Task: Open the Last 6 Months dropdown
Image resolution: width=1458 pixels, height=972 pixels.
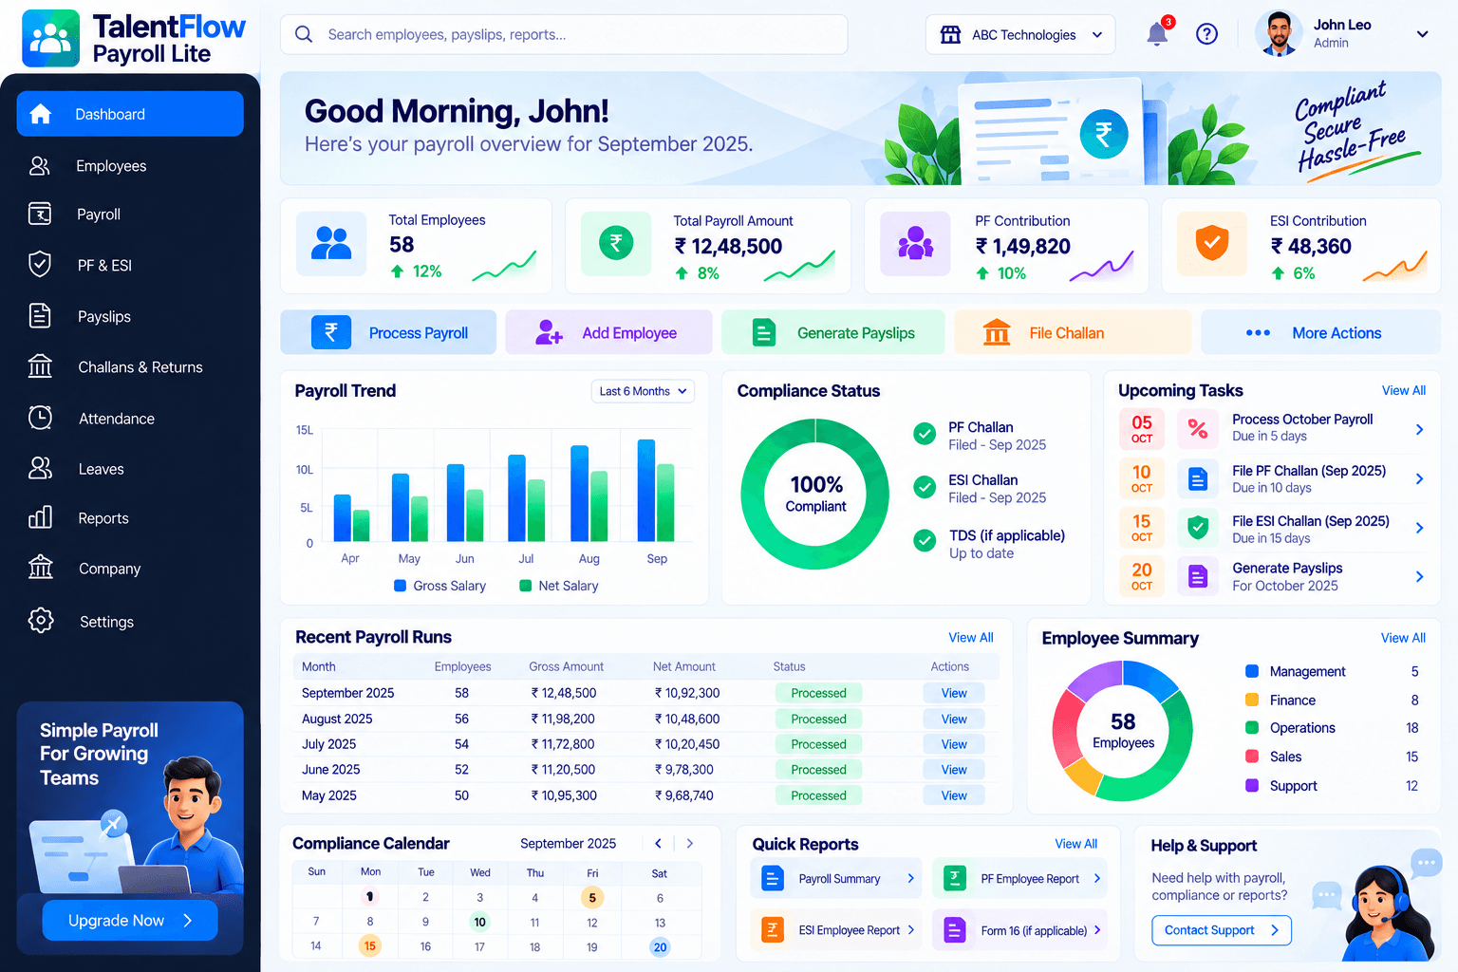Action: click(x=643, y=391)
